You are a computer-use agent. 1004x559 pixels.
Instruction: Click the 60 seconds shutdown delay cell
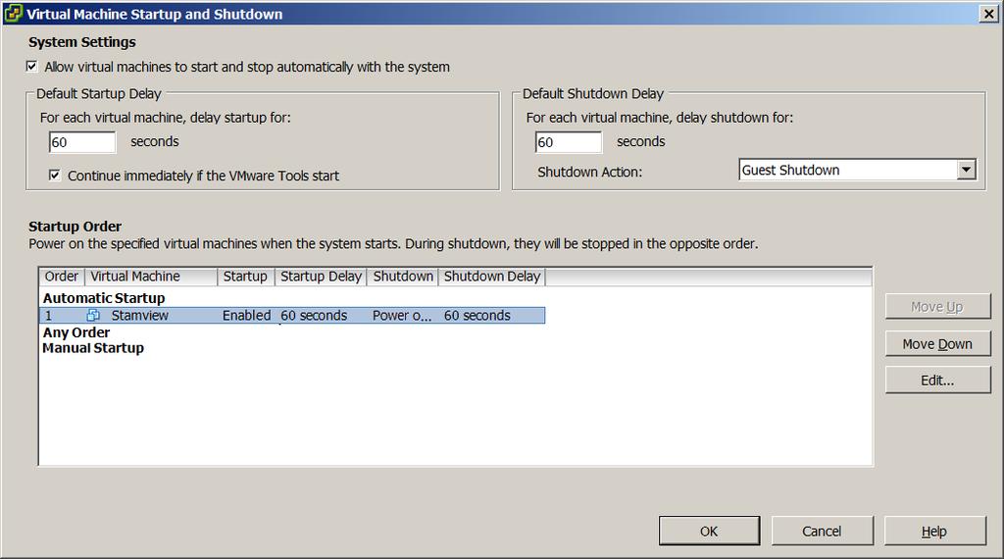[x=477, y=315]
